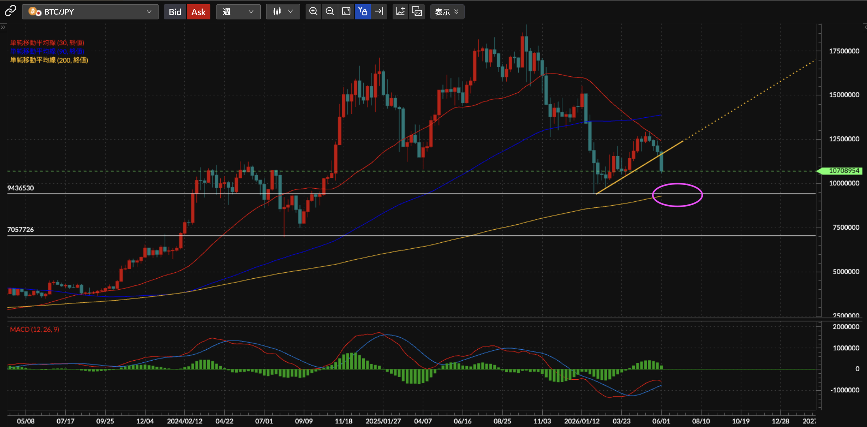Open the add indicator chart icon
This screenshot has height=427, width=867.
(400, 12)
